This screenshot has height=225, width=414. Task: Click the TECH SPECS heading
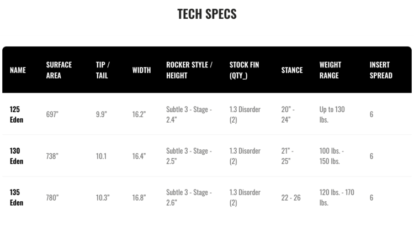point(207,14)
